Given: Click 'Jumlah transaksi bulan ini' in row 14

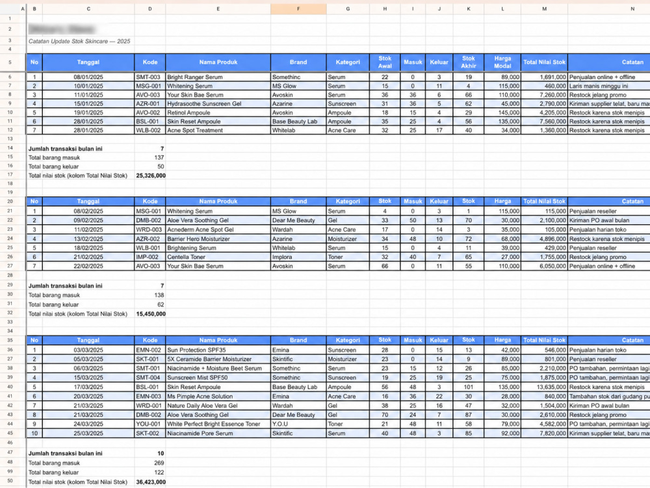Looking at the screenshot, I should 65,149.
